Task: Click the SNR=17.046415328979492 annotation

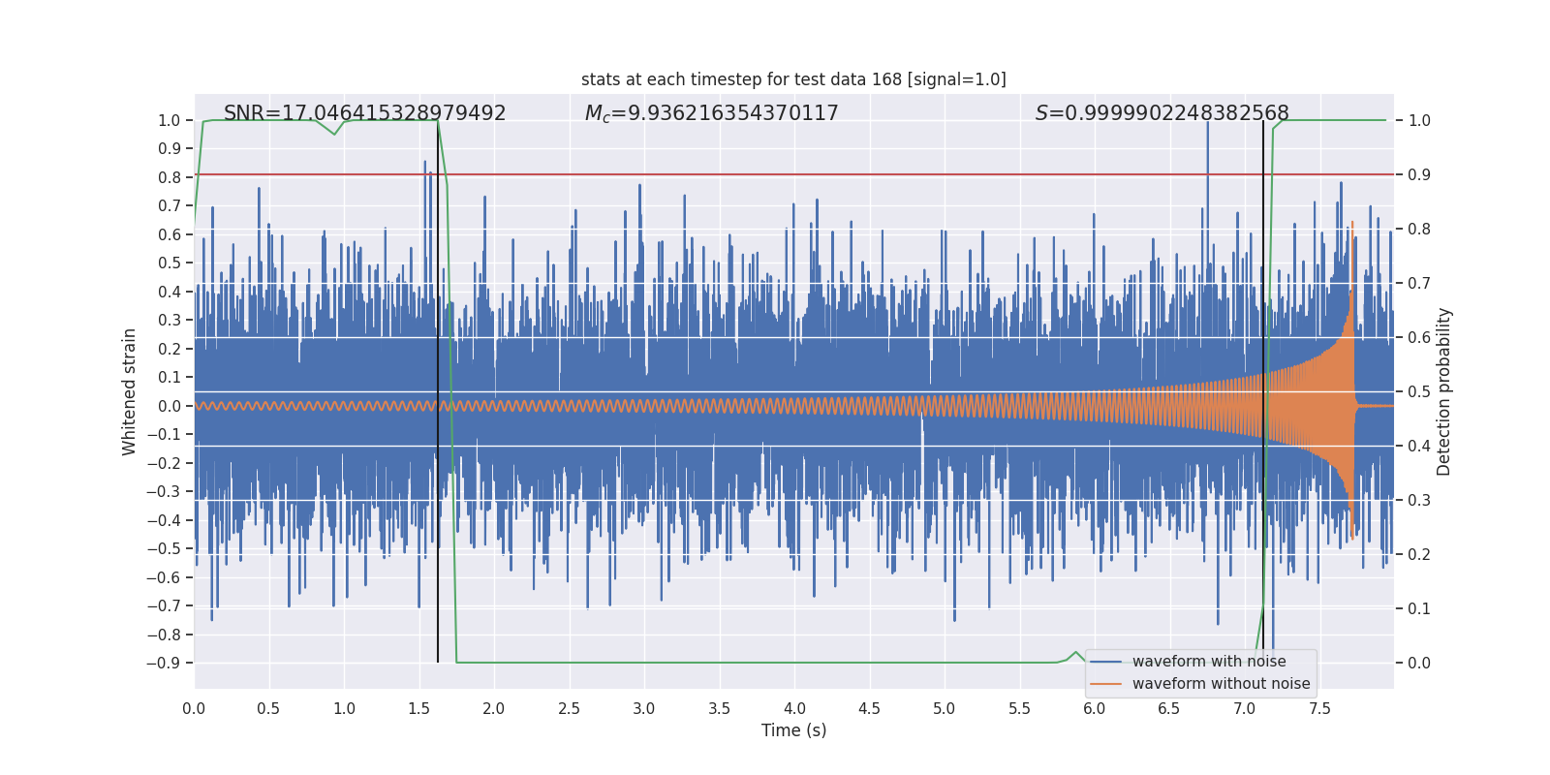Action: point(365,113)
